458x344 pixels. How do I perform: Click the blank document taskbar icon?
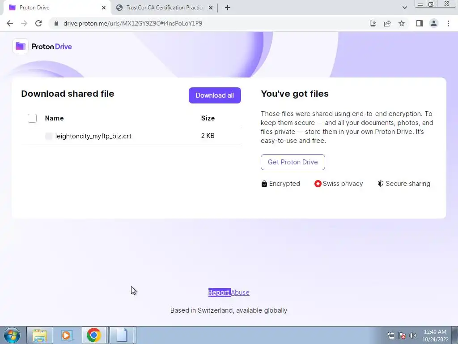(x=122, y=335)
